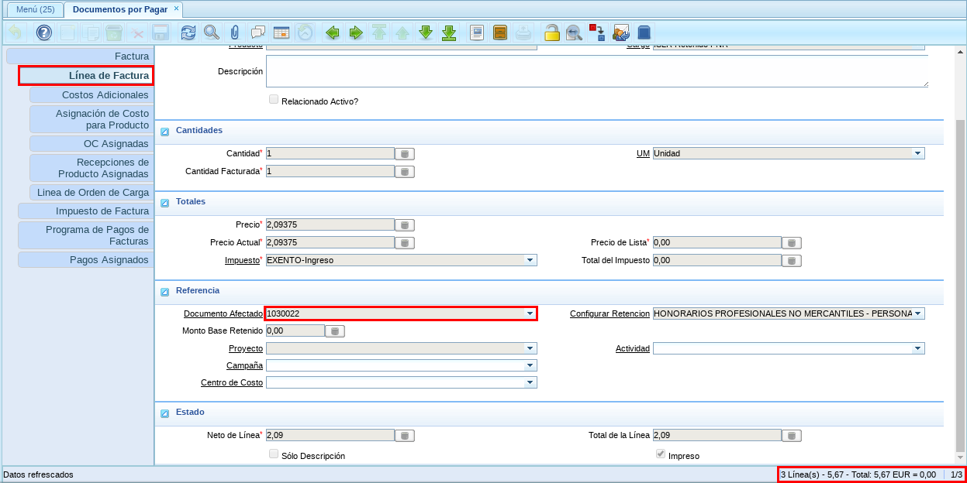This screenshot has width=967, height=483.
Task: Click inside the Descripción text area
Action: point(596,71)
